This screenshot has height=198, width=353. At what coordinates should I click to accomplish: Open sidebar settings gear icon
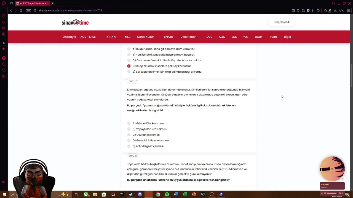click(4, 76)
